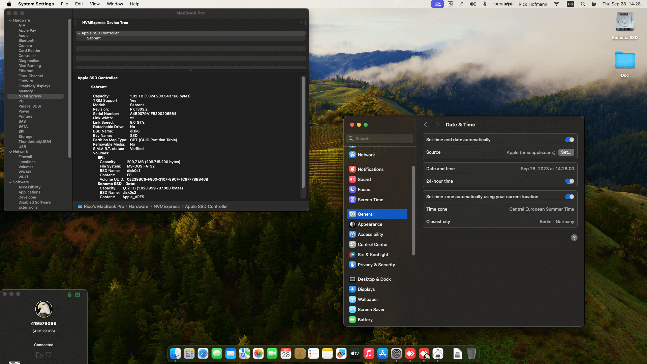Toggle 24-hour time switch
The width and height of the screenshot is (647, 364).
[569, 181]
